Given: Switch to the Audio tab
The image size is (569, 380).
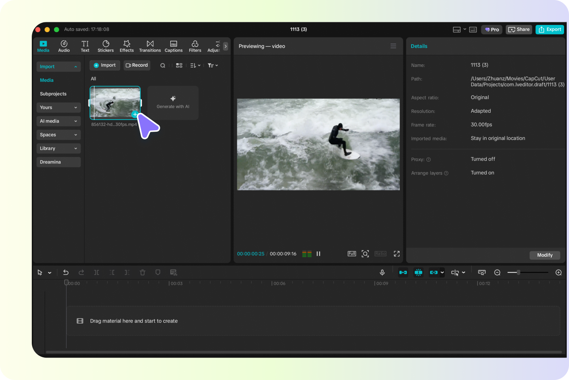Looking at the screenshot, I should point(64,46).
